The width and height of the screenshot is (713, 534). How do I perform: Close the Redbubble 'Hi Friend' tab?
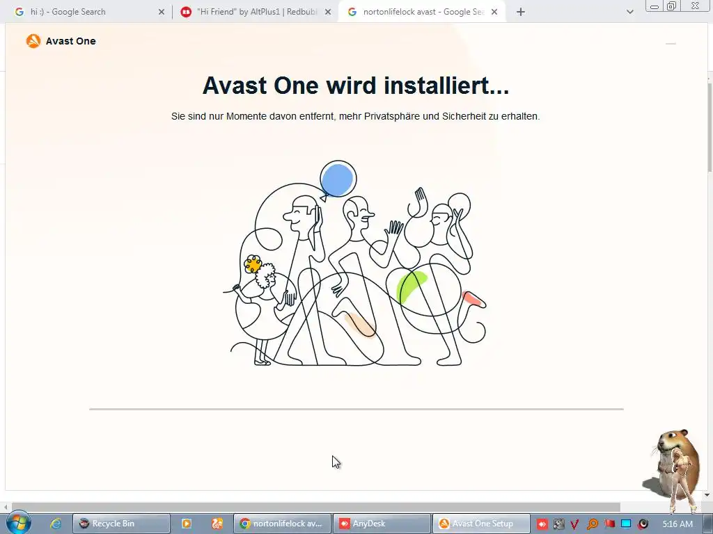click(328, 13)
